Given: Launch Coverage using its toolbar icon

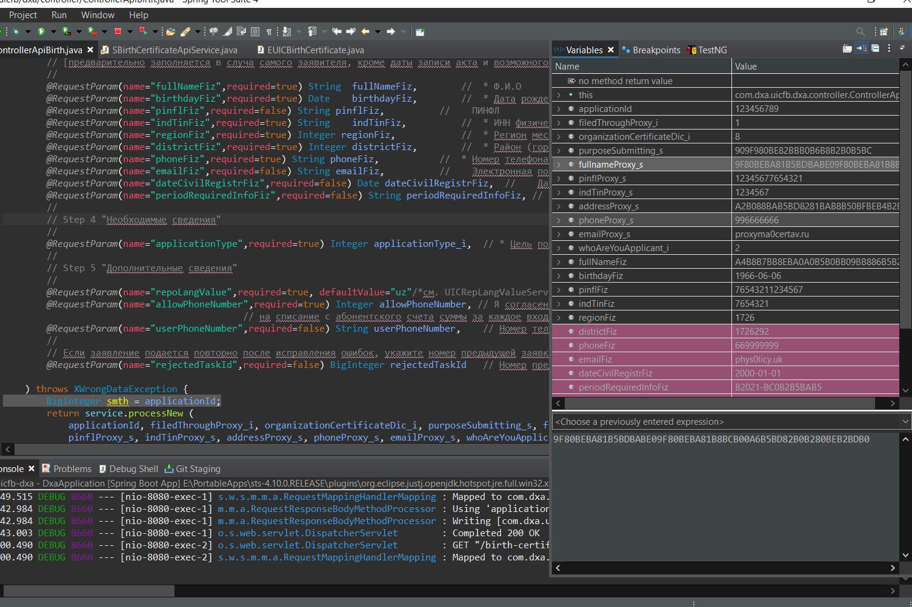Looking at the screenshot, I should point(64,31).
